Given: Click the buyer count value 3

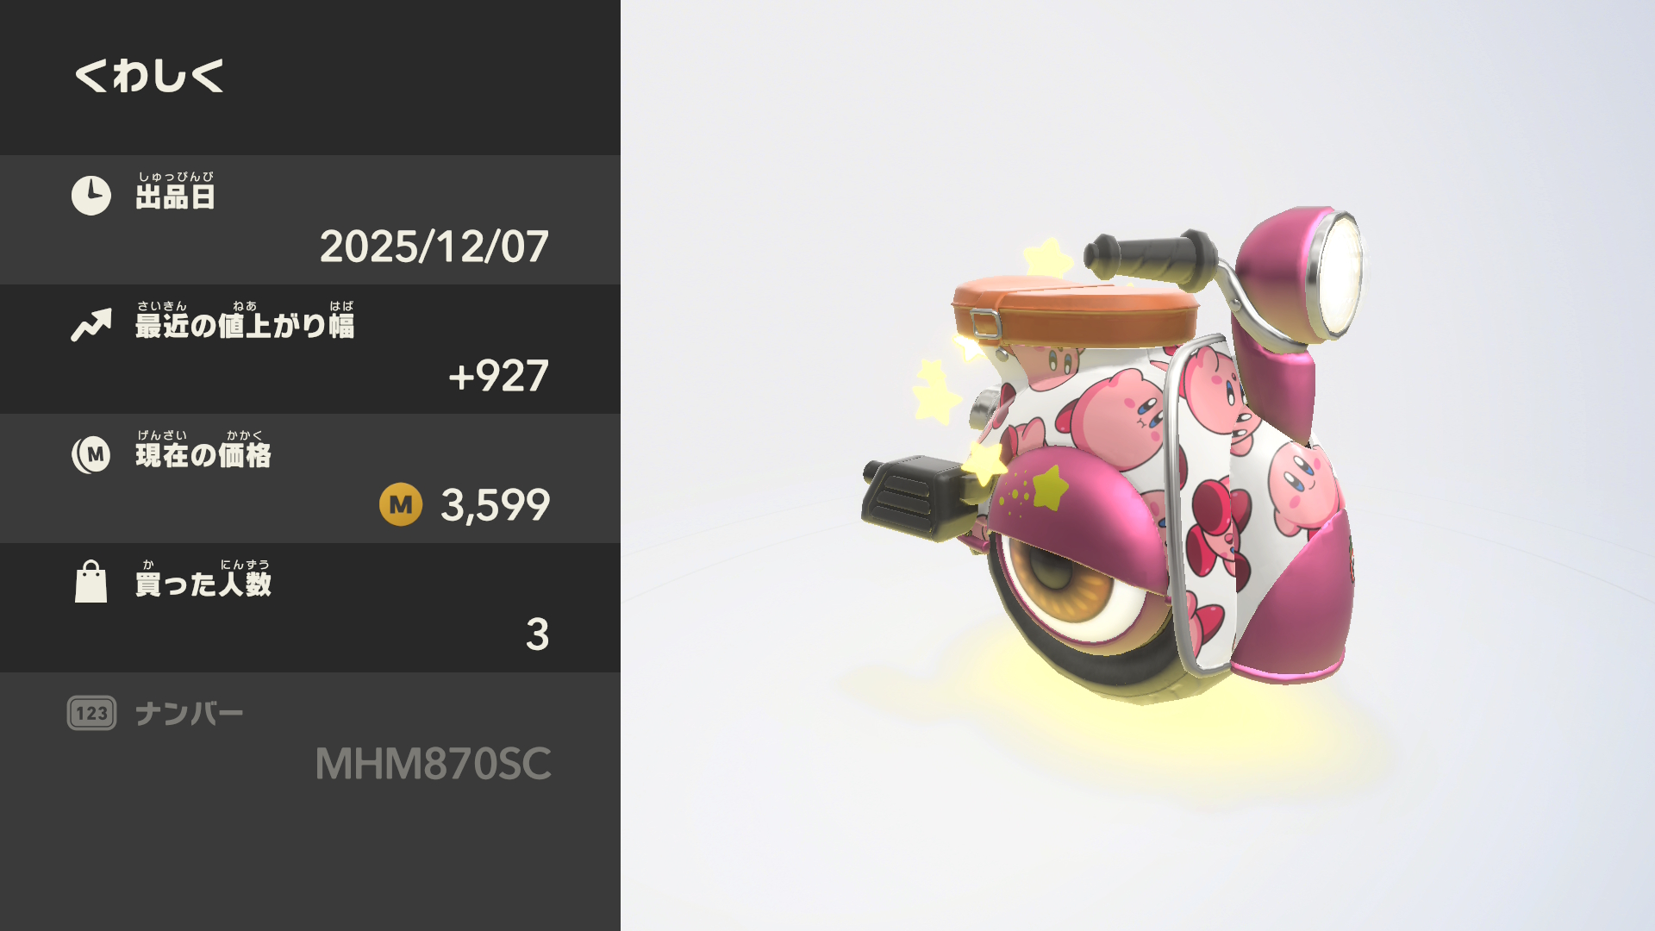Looking at the screenshot, I should point(537,634).
